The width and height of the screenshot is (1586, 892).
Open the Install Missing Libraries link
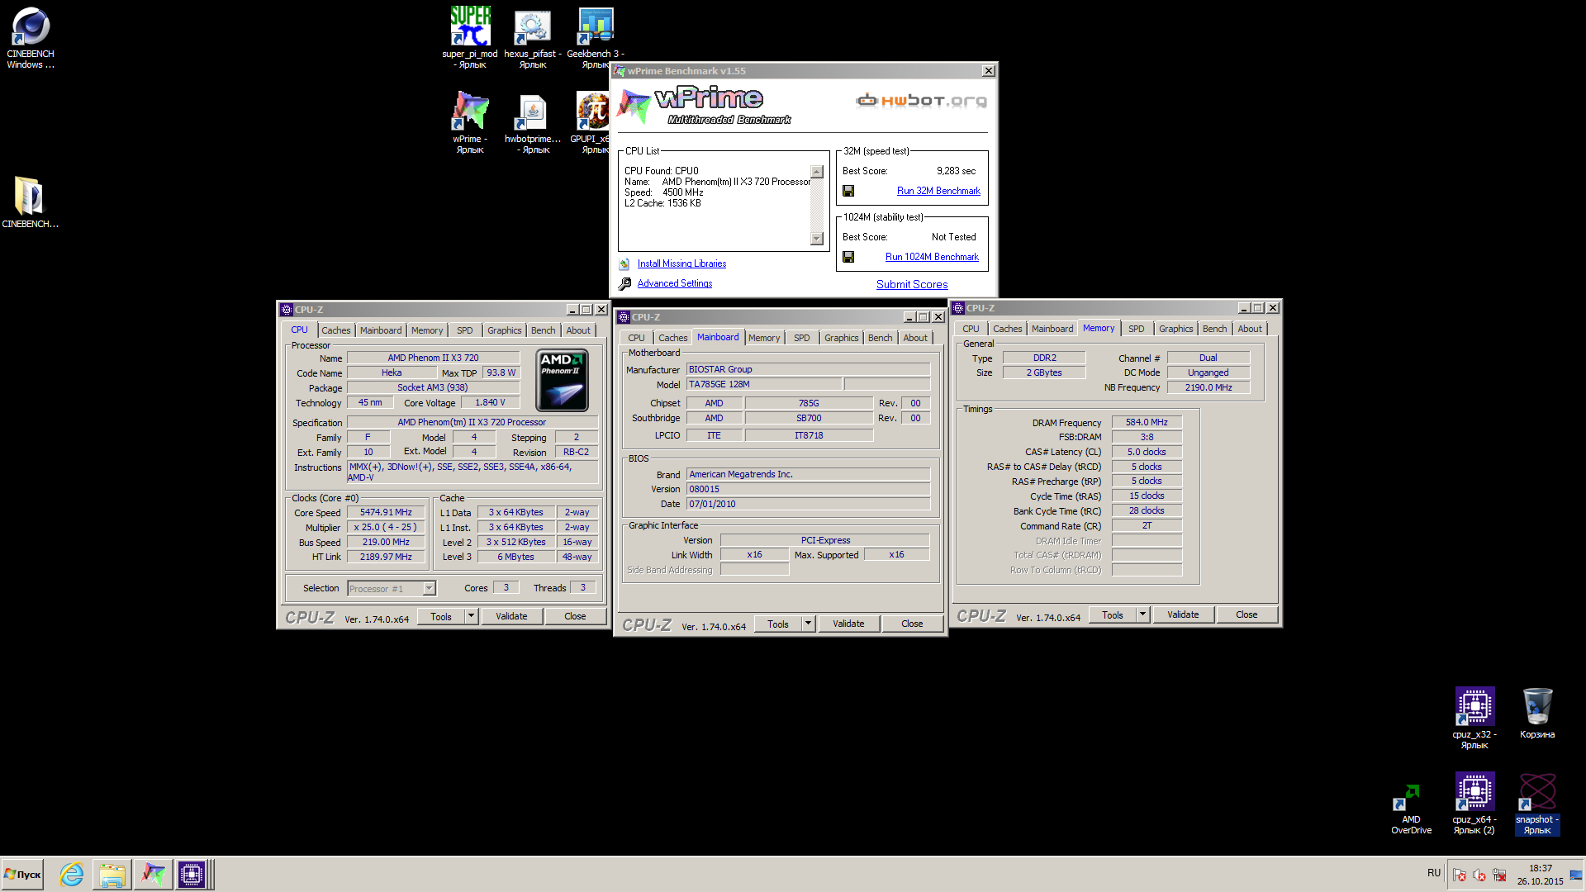point(681,263)
